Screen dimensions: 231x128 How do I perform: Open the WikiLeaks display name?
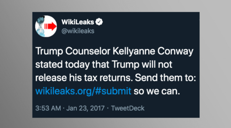78,22
